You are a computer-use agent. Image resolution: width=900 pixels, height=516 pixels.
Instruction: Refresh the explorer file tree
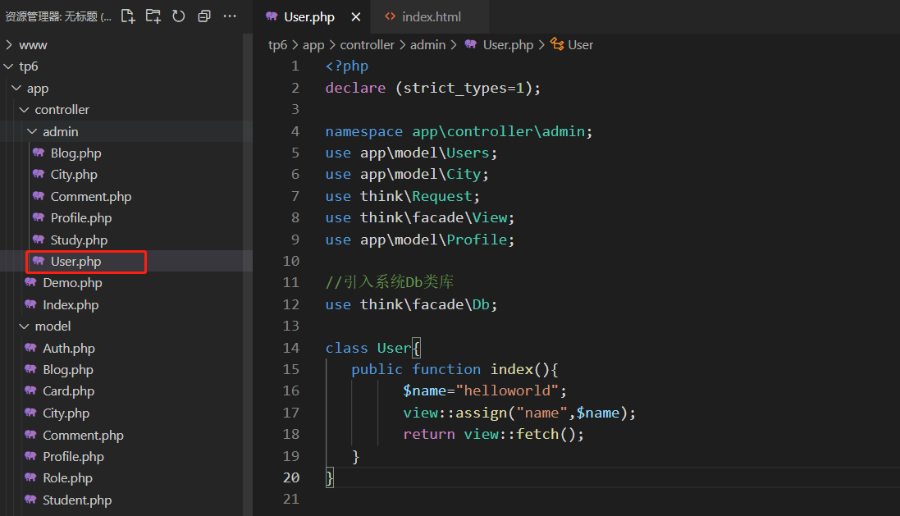[179, 16]
